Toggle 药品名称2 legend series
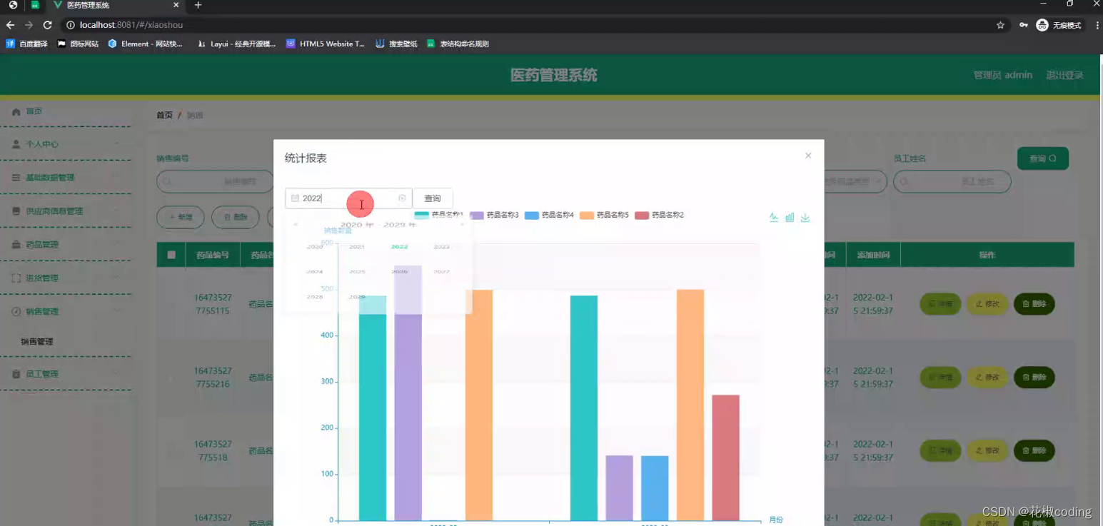 [659, 215]
